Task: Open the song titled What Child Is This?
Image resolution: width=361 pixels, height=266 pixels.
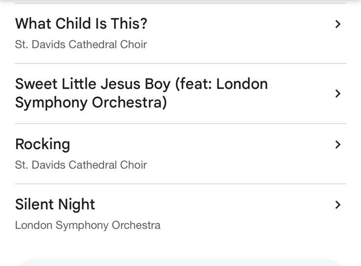Action: click(81, 23)
